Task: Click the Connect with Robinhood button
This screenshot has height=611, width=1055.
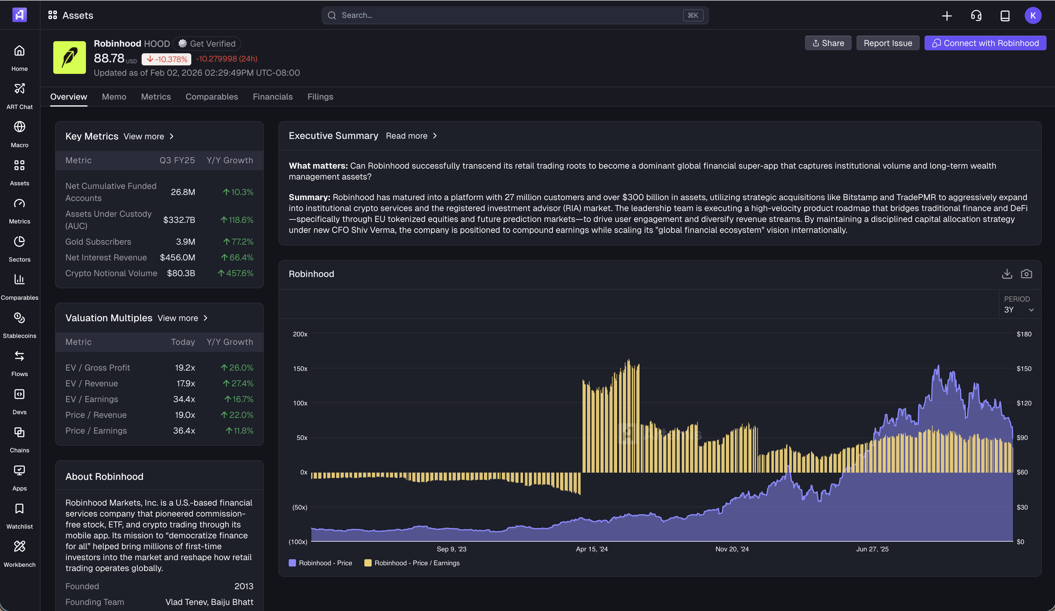Action: (x=985, y=43)
